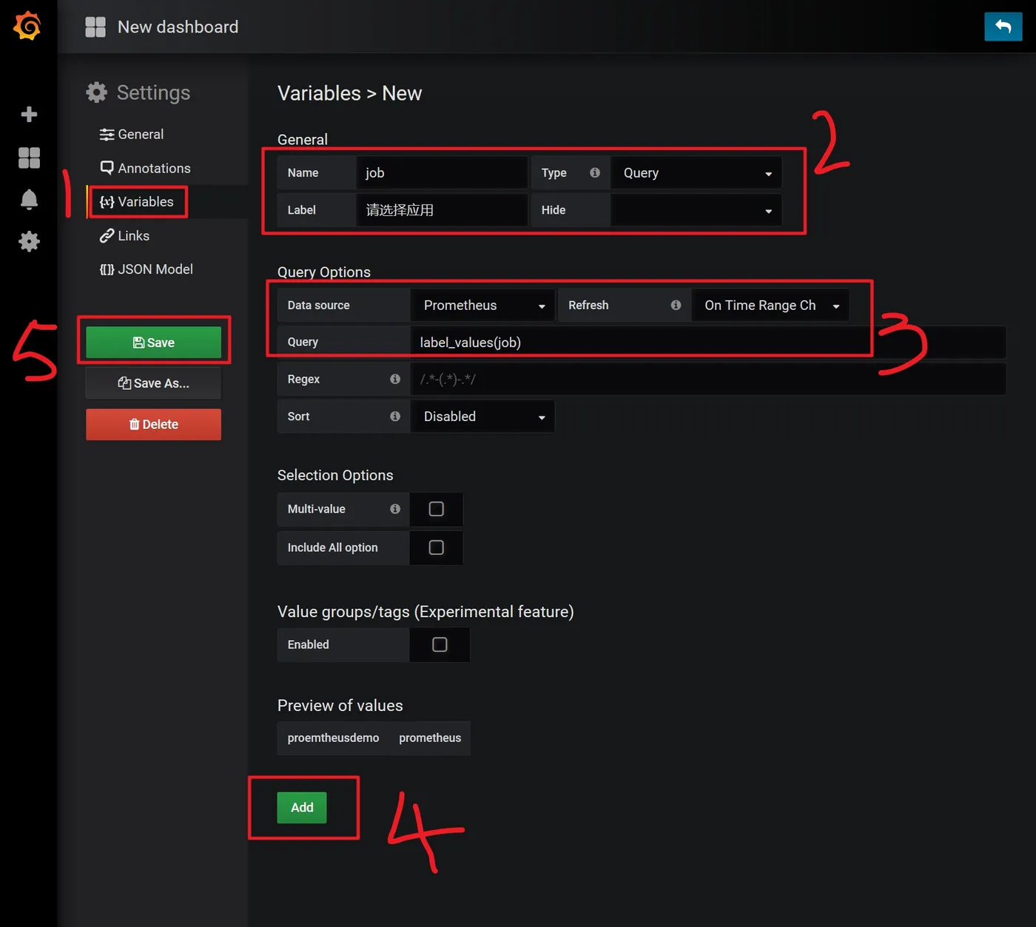1036x927 pixels.
Task: Open JSON Model settings section
Action: tap(146, 269)
